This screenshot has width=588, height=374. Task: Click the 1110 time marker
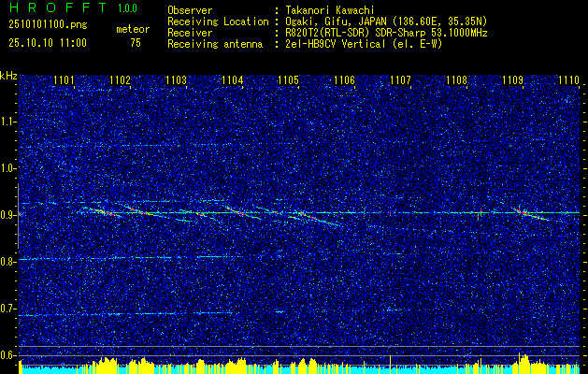click(568, 80)
